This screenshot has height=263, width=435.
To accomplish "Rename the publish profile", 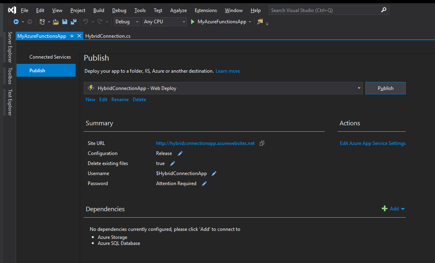I will click(120, 100).
